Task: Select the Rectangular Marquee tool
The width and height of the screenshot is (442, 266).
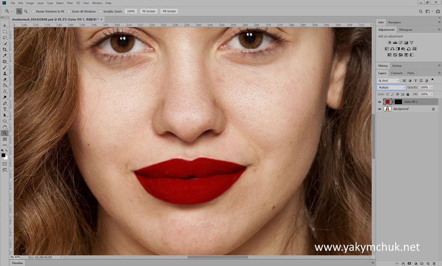Action: 5,31
